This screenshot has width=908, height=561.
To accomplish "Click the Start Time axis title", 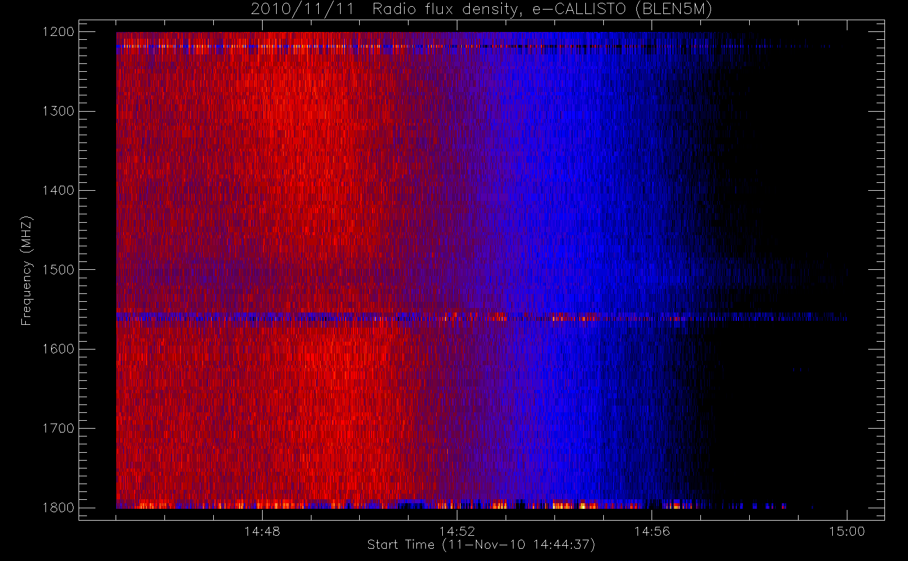I will [481, 545].
